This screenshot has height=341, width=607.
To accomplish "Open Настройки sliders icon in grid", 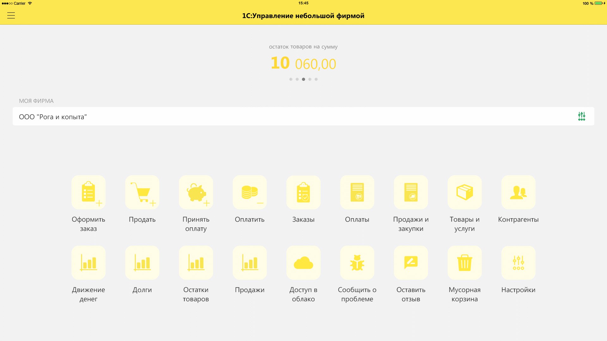I will (518, 263).
